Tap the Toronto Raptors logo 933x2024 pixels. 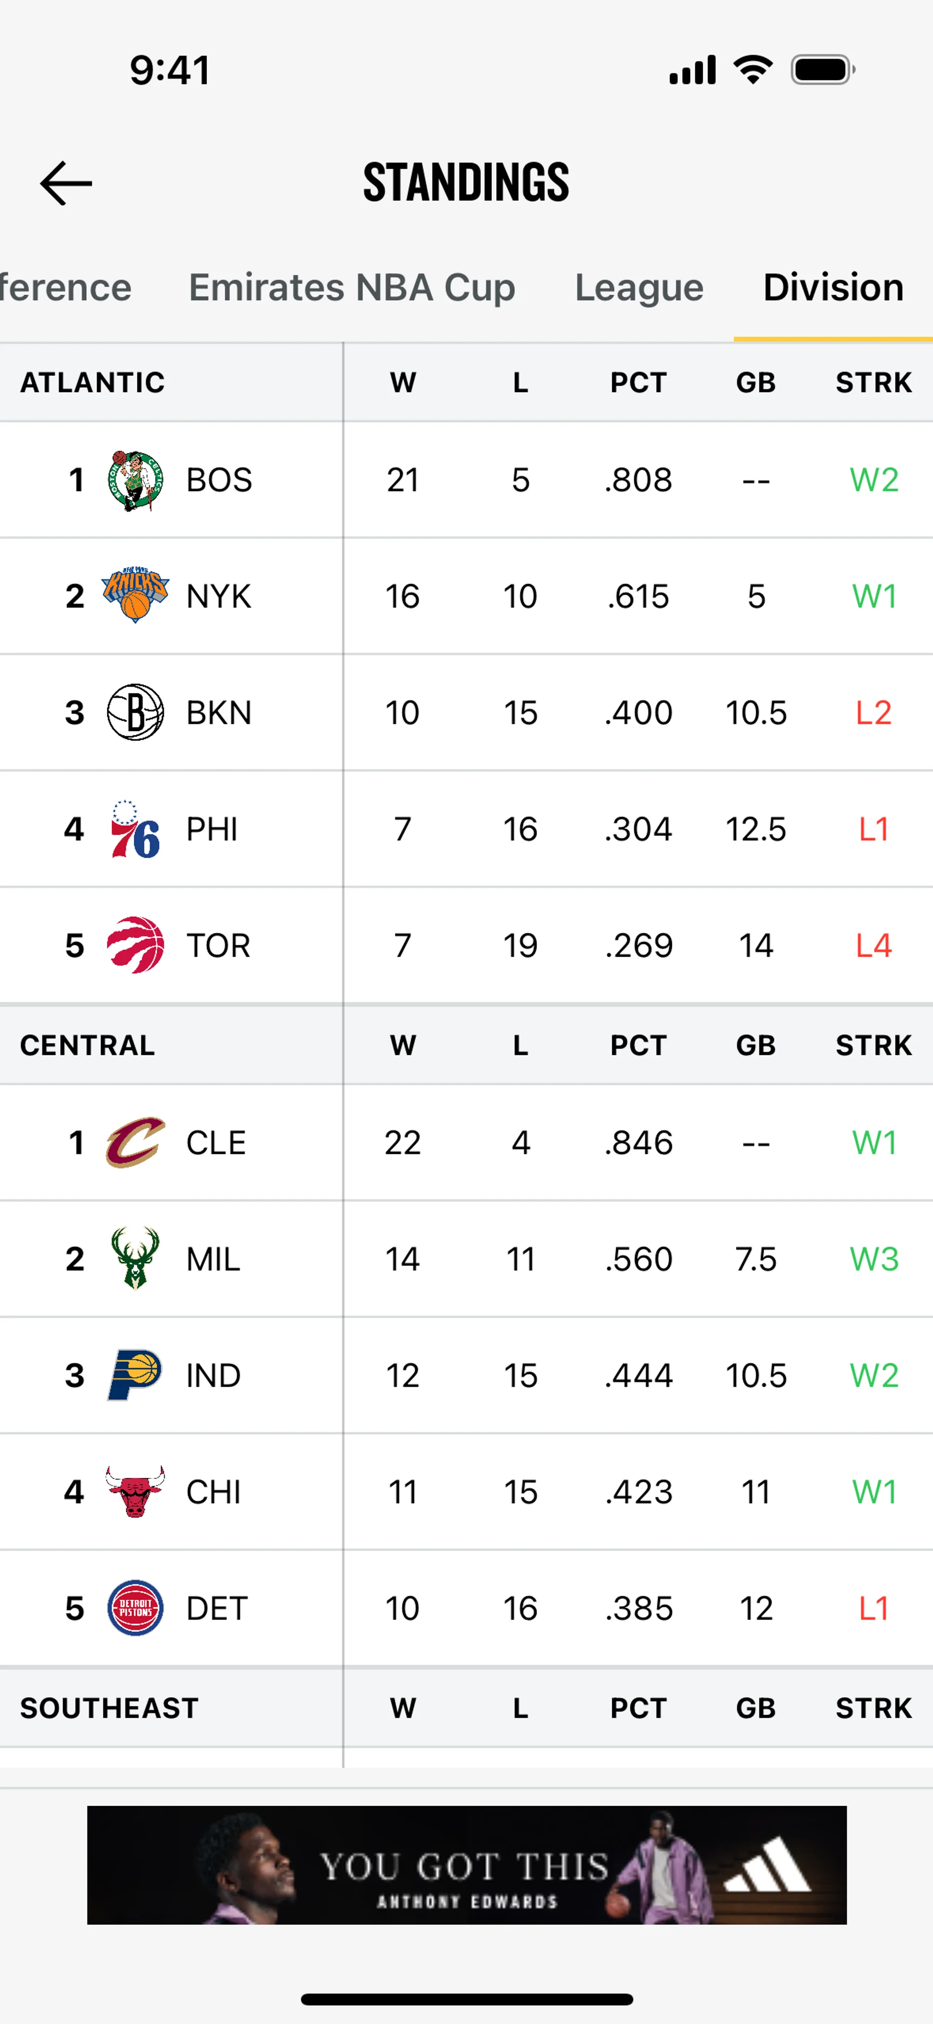pyautogui.click(x=135, y=945)
